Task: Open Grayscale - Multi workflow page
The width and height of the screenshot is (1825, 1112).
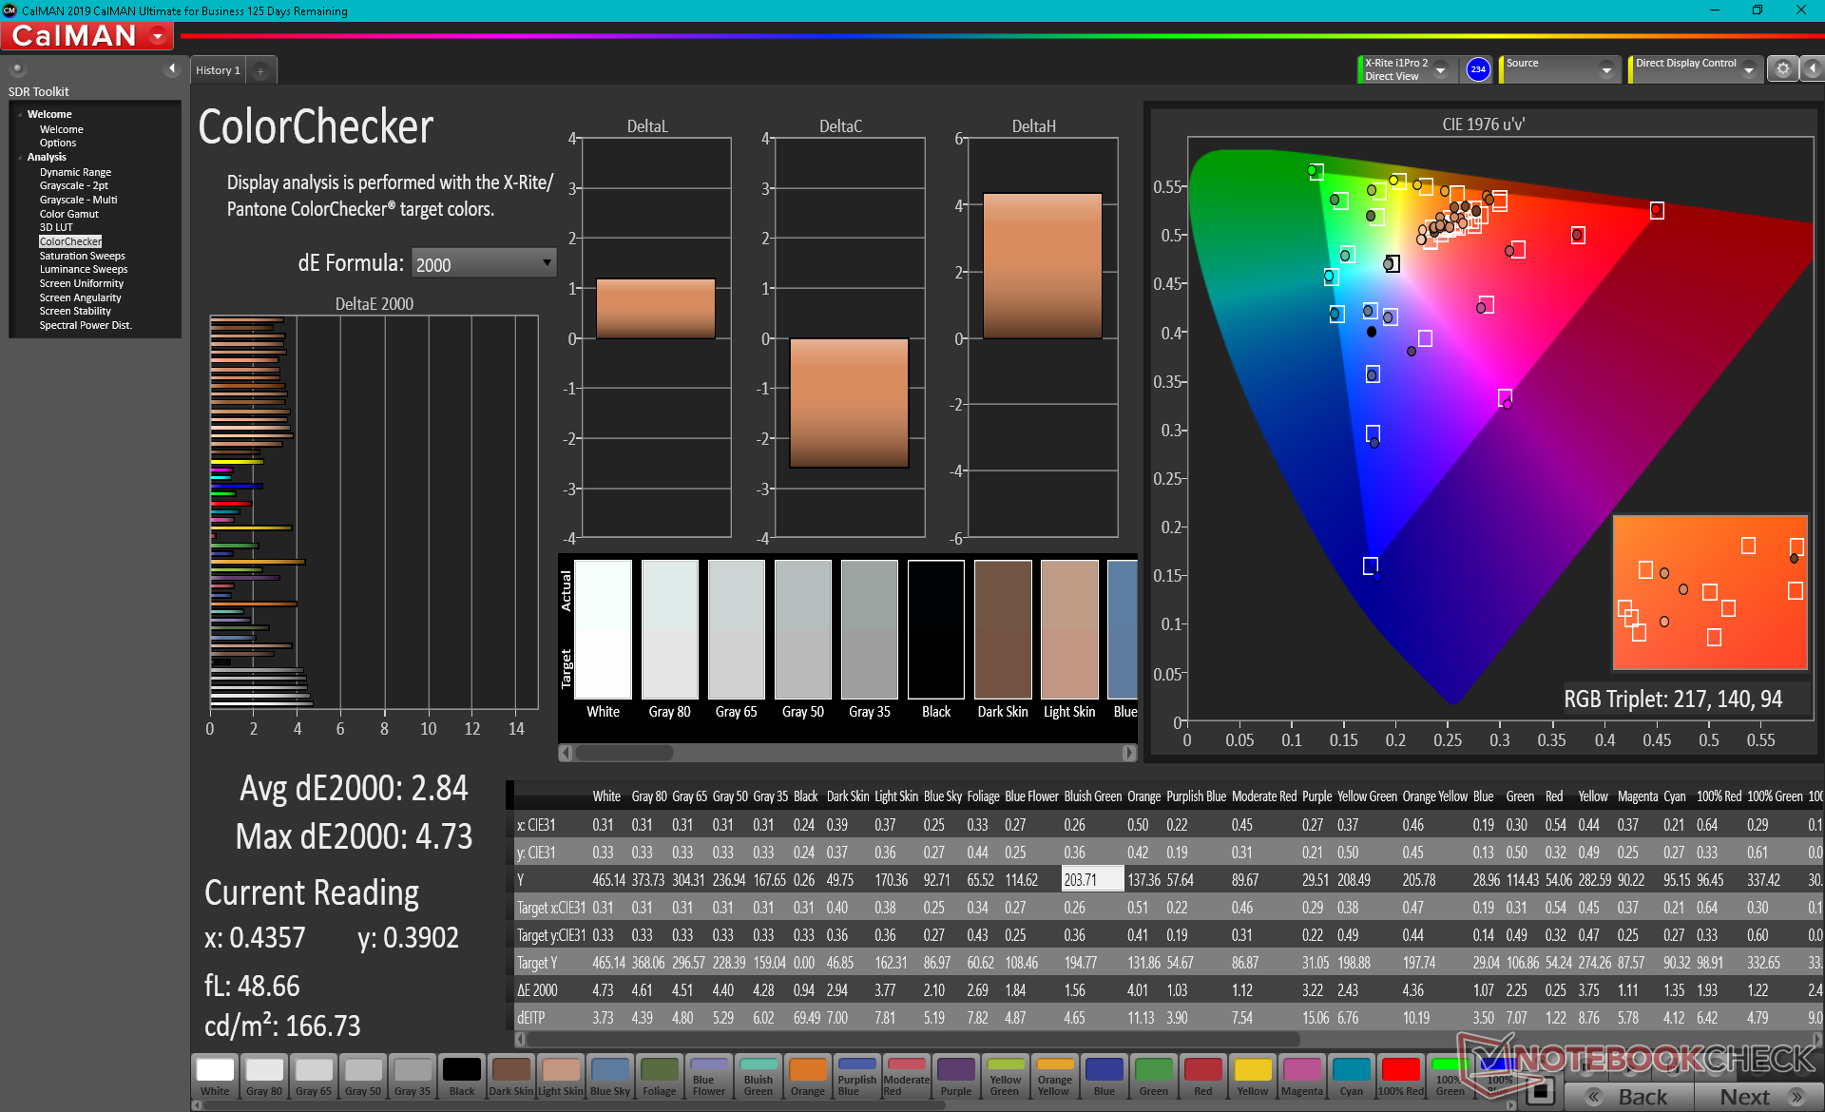Action: click(x=78, y=200)
